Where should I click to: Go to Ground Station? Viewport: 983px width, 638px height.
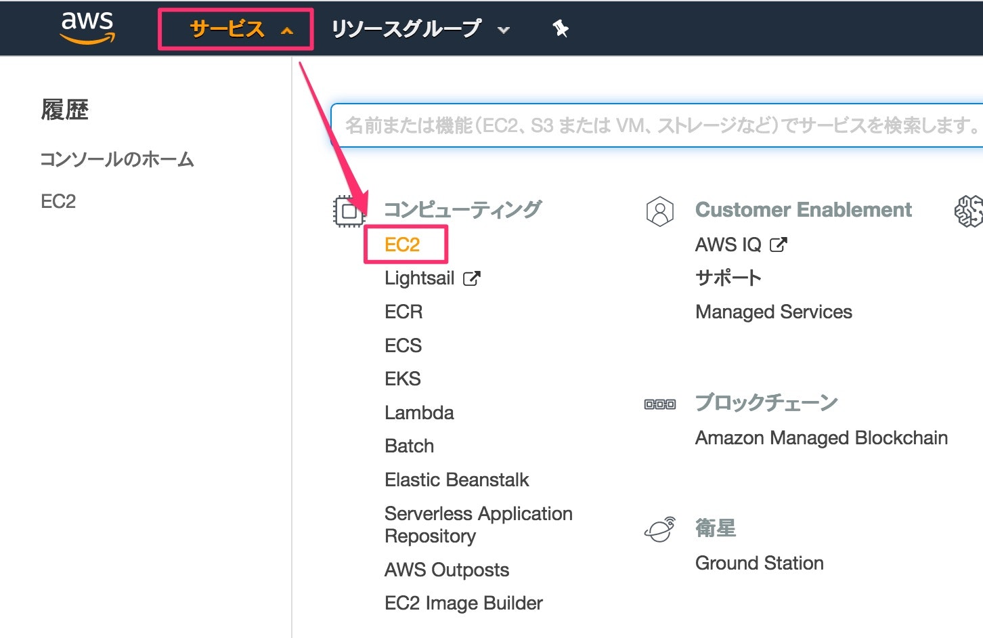click(760, 563)
